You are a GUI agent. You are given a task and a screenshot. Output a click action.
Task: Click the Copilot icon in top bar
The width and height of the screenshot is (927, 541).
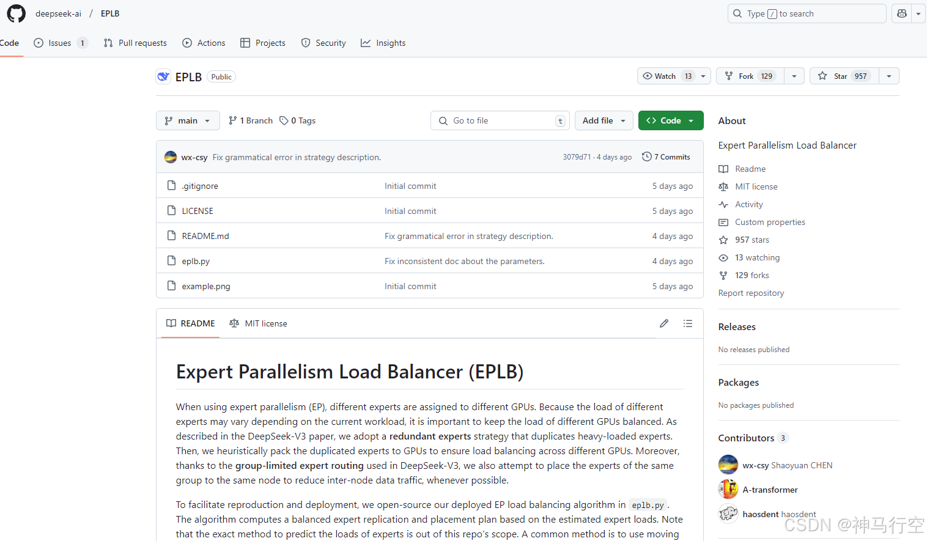(x=901, y=13)
